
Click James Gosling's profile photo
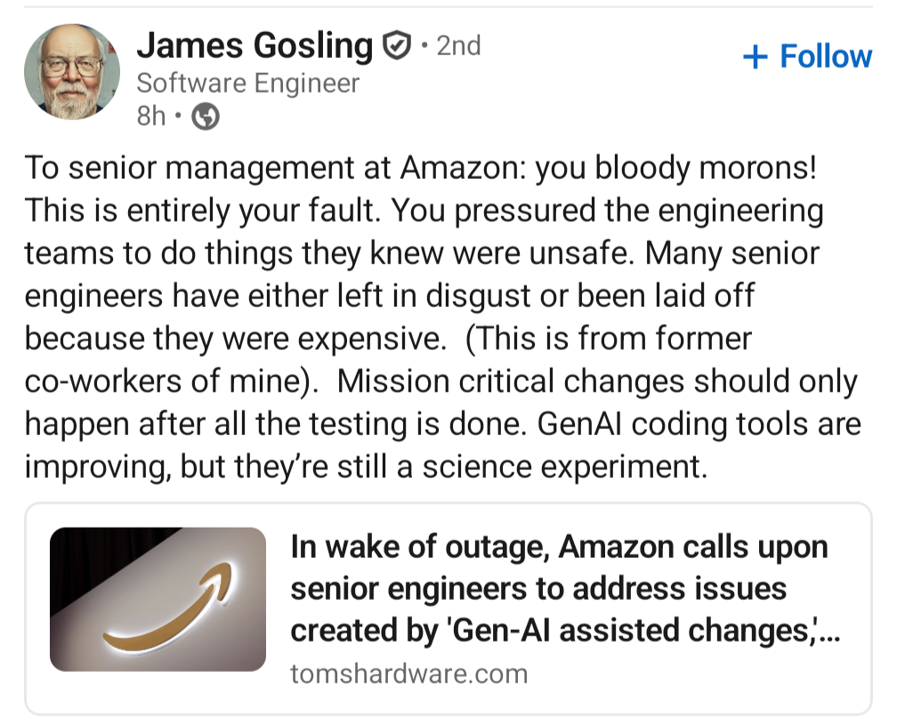click(x=71, y=71)
